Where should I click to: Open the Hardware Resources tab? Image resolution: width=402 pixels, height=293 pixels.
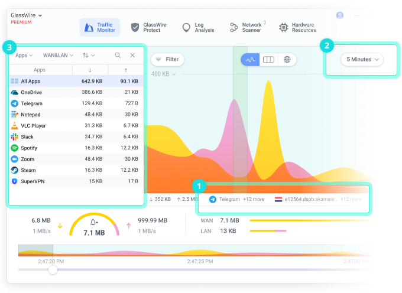tap(297, 27)
